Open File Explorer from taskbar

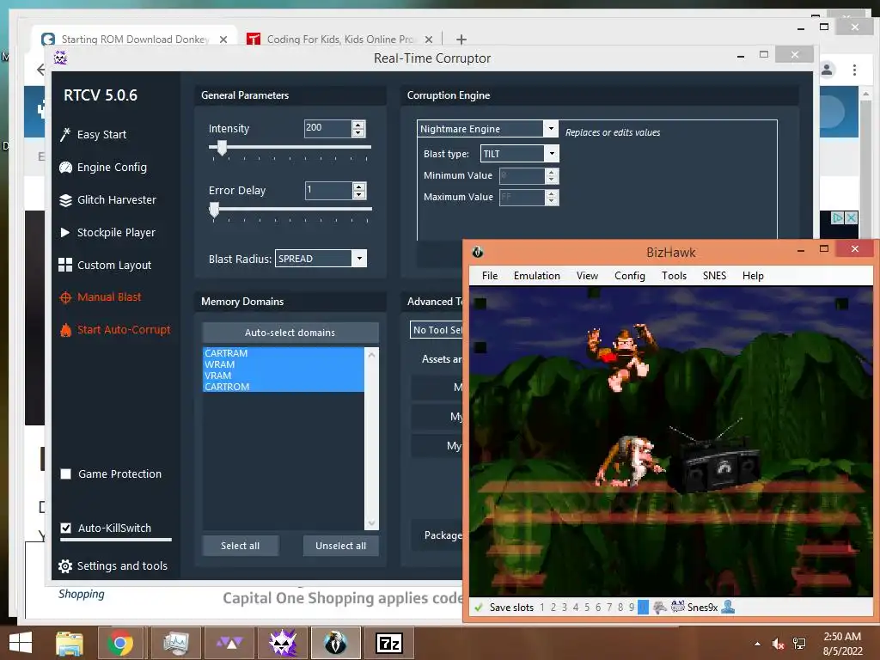coord(70,643)
